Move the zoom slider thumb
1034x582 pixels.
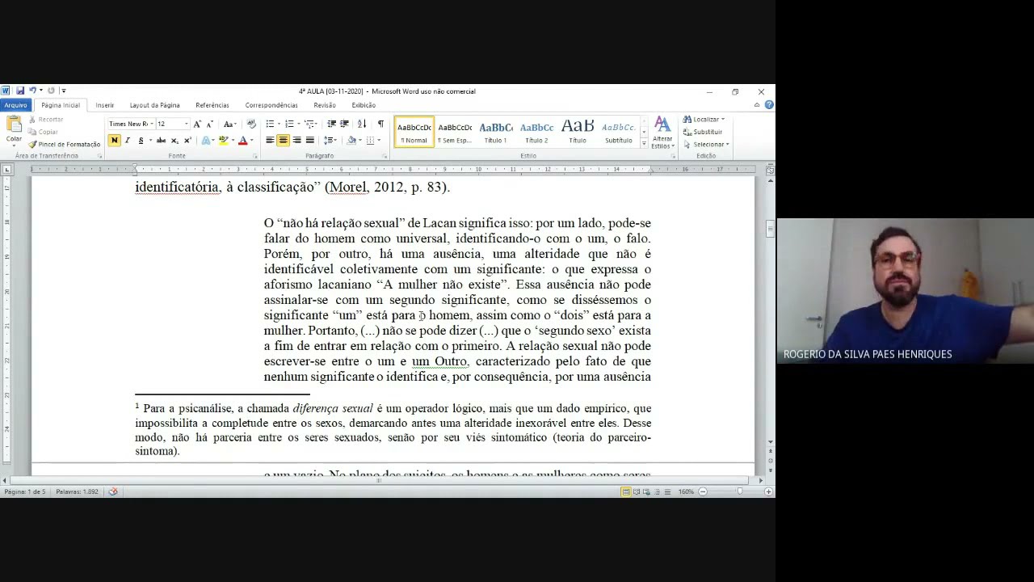(739, 491)
